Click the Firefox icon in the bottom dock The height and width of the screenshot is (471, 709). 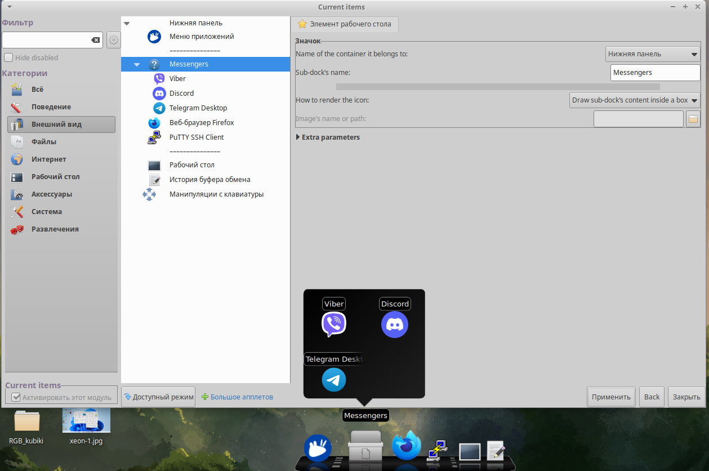[x=407, y=446]
